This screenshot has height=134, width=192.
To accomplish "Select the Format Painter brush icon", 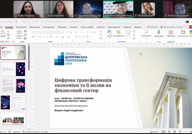I will click(x=8, y=38).
